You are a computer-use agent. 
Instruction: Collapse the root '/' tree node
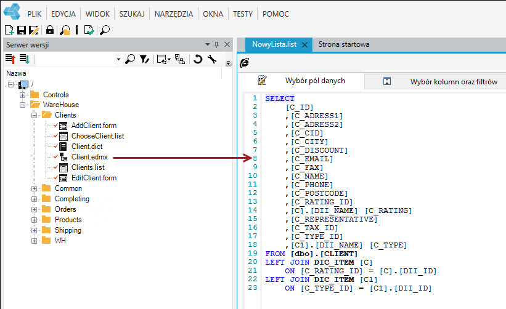pyautogui.click(x=10, y=84)
